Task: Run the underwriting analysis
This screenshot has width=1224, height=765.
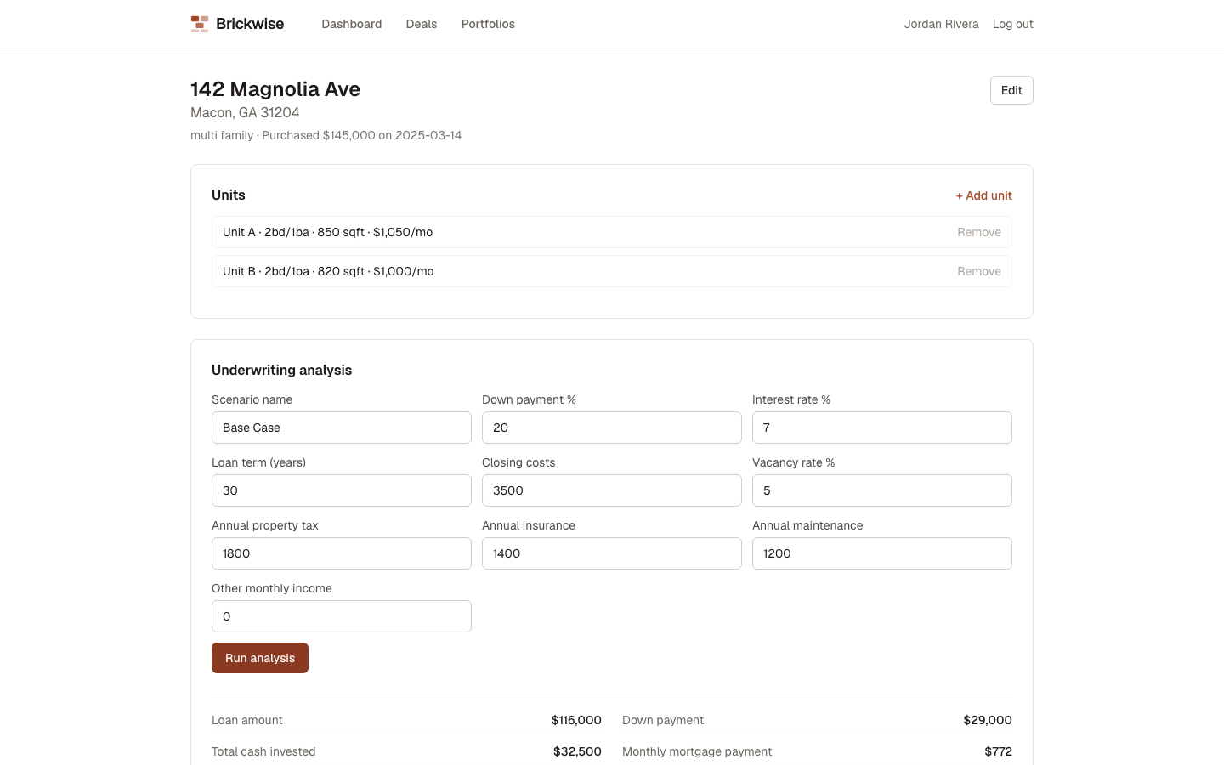Action: (x=260, y=658)
